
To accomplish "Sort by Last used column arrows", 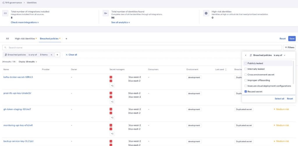I will point(226,70).
